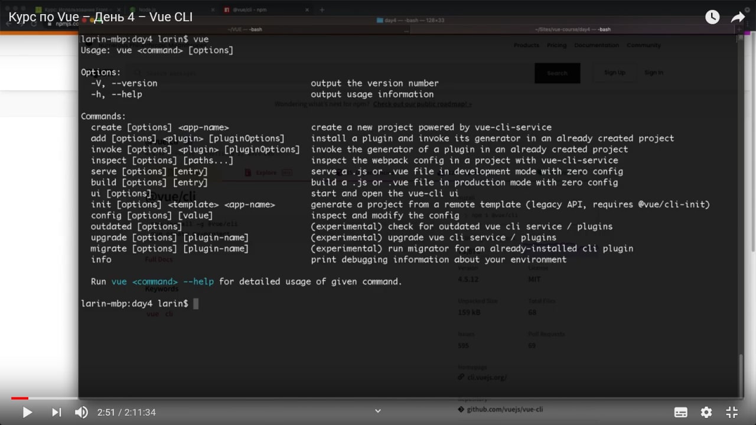Open the public roadmap link
This screenshot has height=425, width=756.
[x=422, y=104]
